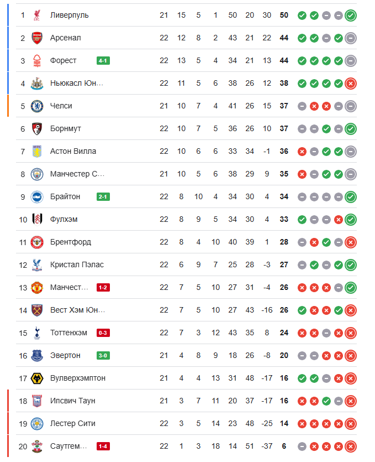Open the Брентфорд team link
The image size is (375, 462).
click(x=71, y=242)
